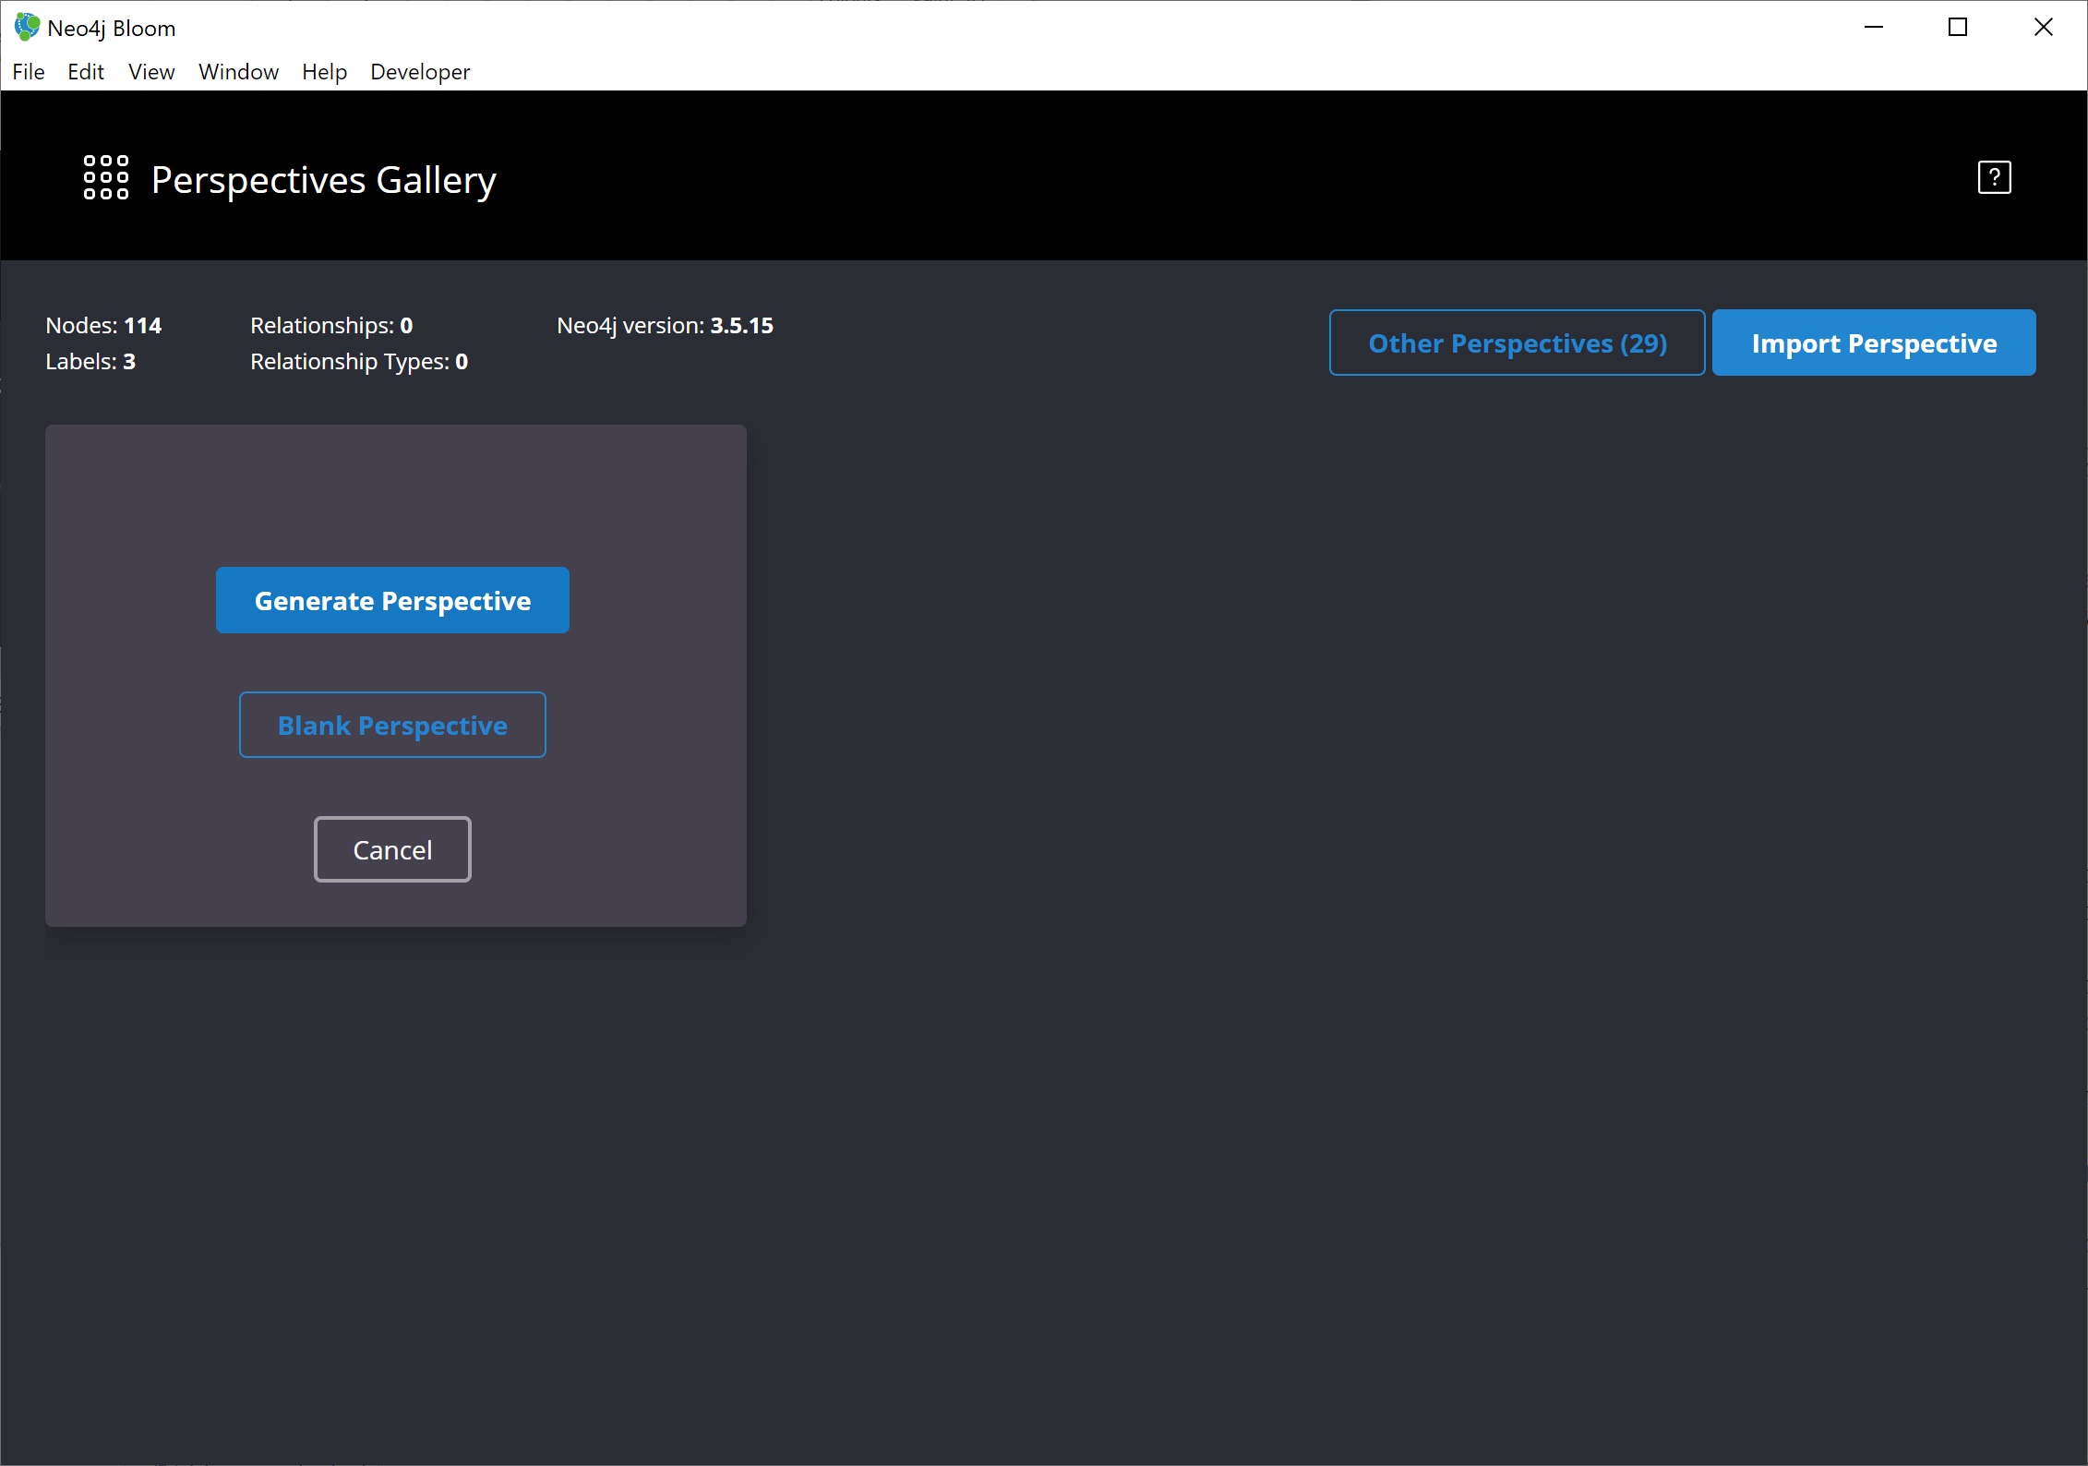Click Generate Perspective button
The height and width of the screenshot is (1466, 2088).
pyautogui.click(x=392, y=600)
